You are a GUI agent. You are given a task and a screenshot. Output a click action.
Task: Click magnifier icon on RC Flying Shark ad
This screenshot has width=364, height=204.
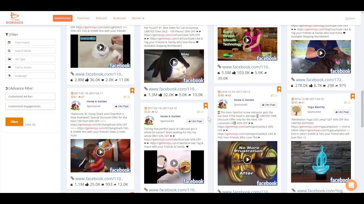[129, 97]
